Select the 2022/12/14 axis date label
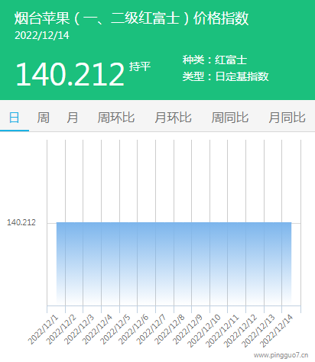Screen dimensions: 315x362 coord(277,331)
